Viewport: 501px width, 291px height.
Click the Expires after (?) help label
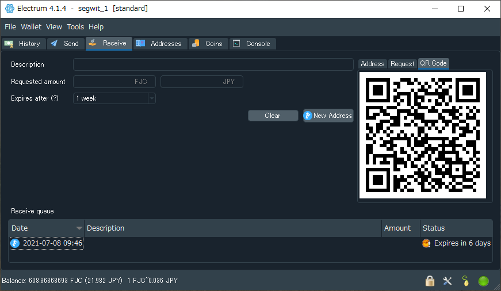(x=35, y=98)
